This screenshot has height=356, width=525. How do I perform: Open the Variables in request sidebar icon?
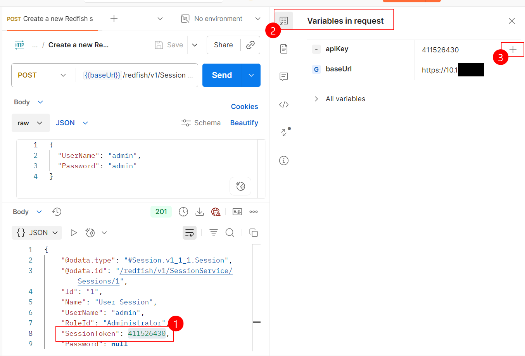[x=284, y=21]
